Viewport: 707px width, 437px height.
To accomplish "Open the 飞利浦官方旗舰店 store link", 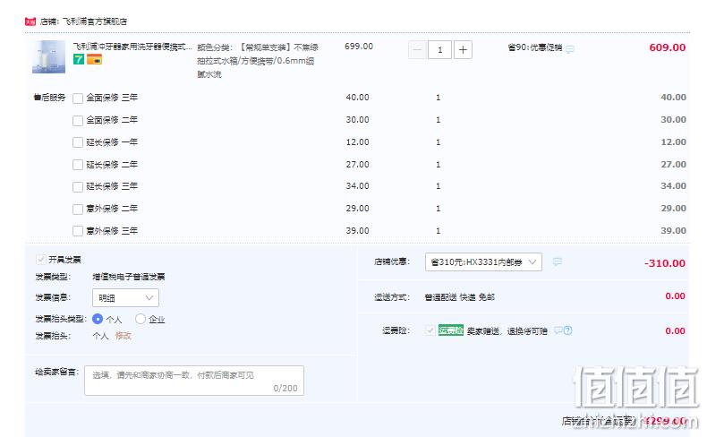I will click(x=94, y=21).
